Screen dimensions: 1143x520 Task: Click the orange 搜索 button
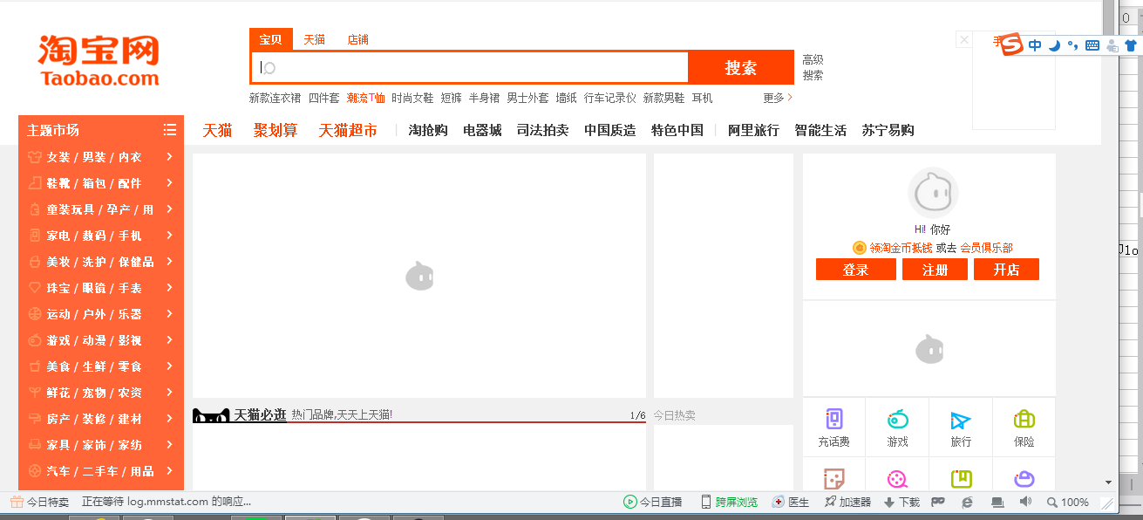click(x=741, y=67)
